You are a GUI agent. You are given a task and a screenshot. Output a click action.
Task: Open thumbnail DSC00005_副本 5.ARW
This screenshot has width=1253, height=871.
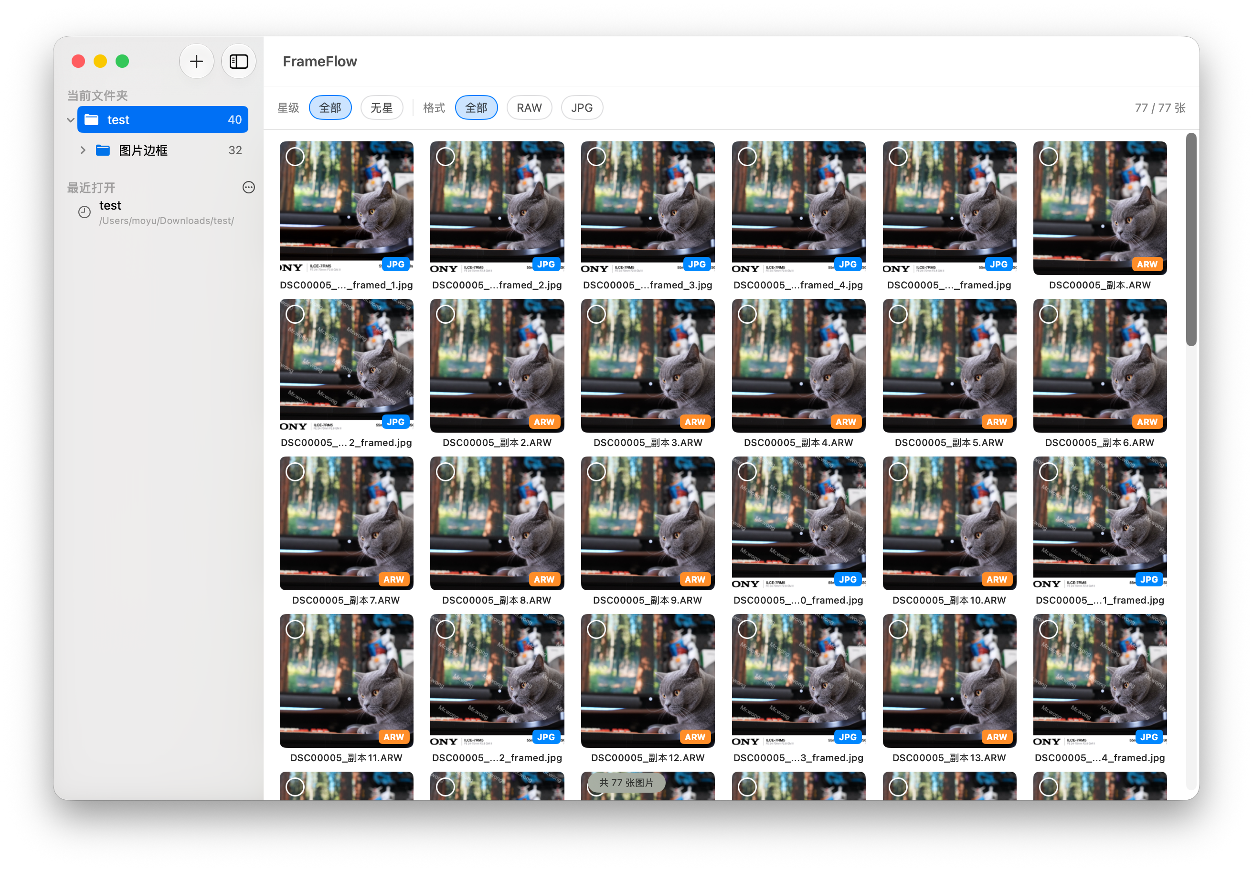pos(949,366)
